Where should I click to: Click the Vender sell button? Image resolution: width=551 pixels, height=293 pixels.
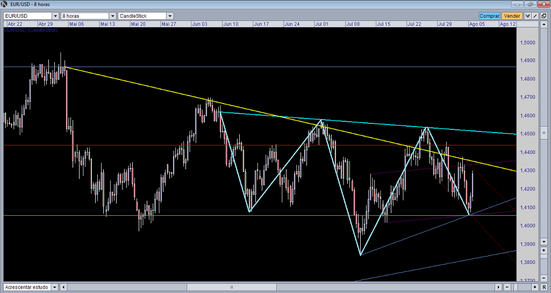[512, 16]
